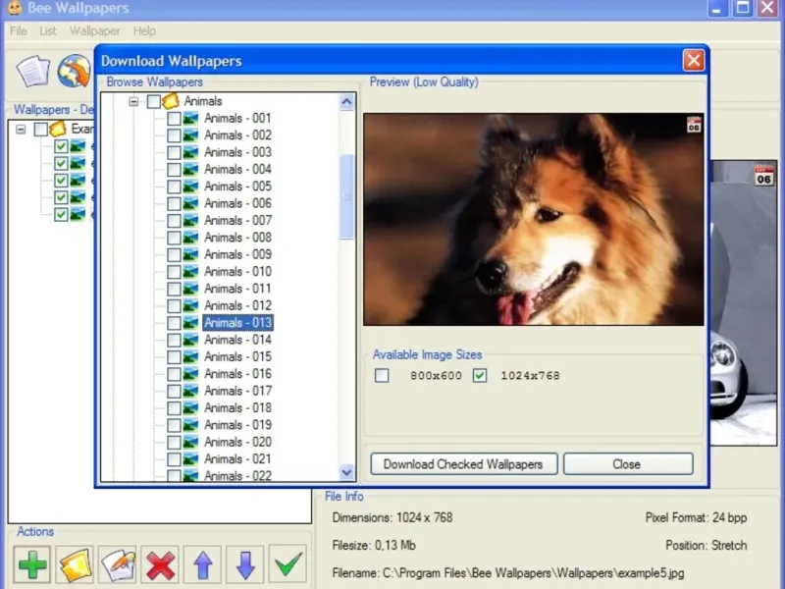
Task: Select Animals - 012 in the tree
Action: (237, 306)
